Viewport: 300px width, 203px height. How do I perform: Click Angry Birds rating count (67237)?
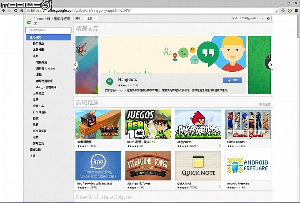(x=194, y=146)
